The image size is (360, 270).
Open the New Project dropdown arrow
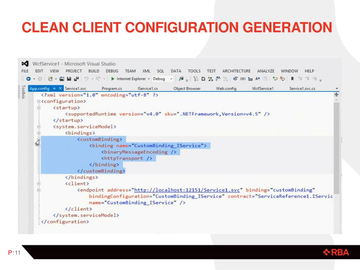[56, 79]
